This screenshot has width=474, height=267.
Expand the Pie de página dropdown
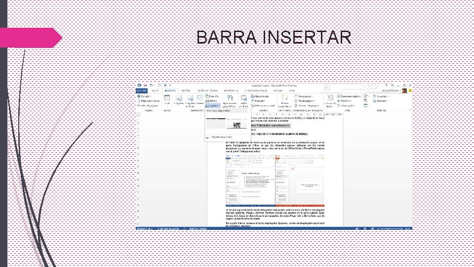click(305, 101)
